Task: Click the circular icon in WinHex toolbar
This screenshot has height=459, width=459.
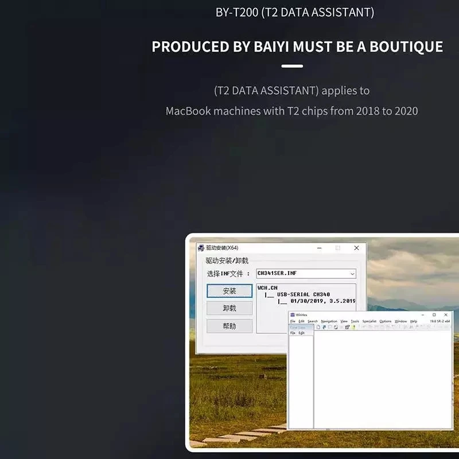Action: coord(336,327)
